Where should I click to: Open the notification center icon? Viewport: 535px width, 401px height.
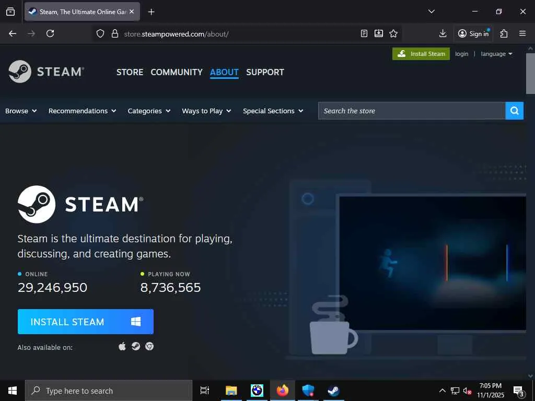519,391
